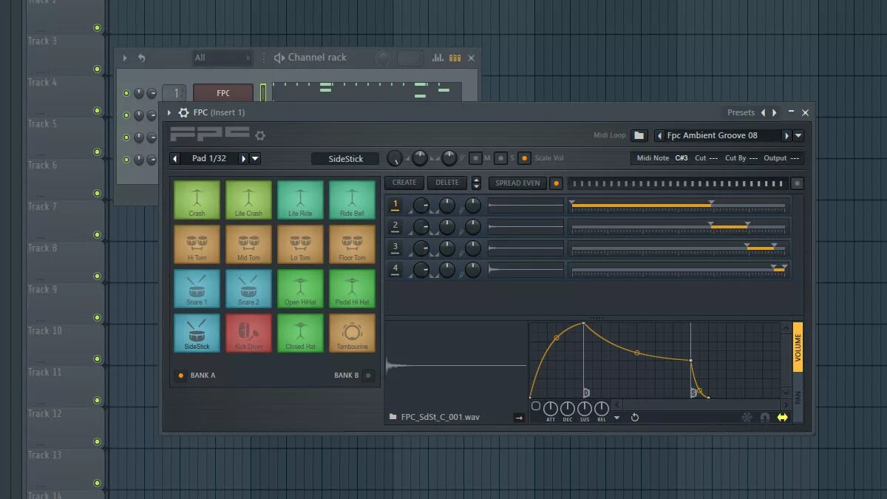Select BANK A radio indicator
The width and height of the screenshot is (887, 499).
tap(180, 376)
